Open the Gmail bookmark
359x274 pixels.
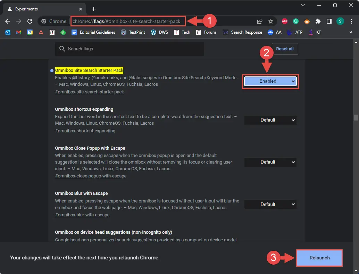tap(19, 32)
